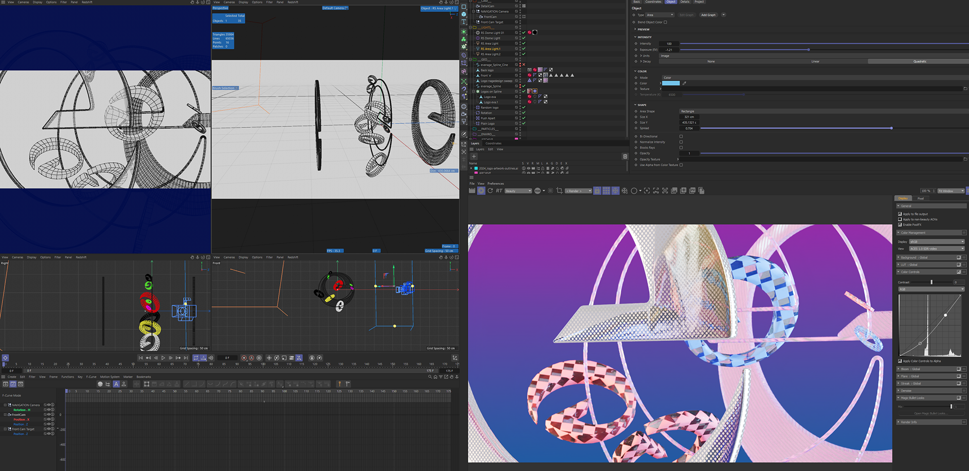Click the keyframe diamond icon at timeline left
Image resolution: width=969 pixels, height=471 pixels.
[x=5, y=358]
